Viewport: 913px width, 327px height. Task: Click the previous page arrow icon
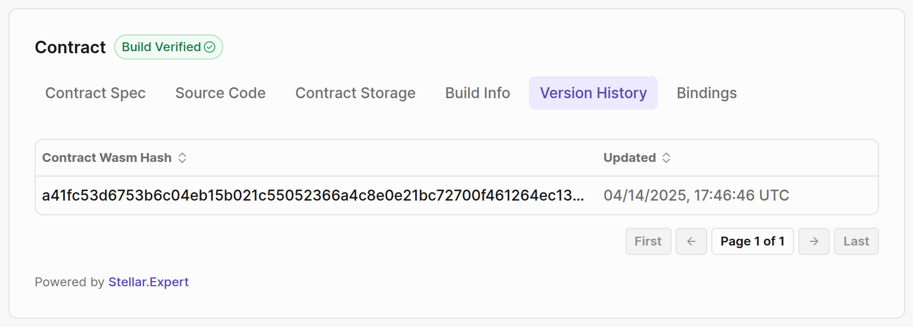pos(691,241)
